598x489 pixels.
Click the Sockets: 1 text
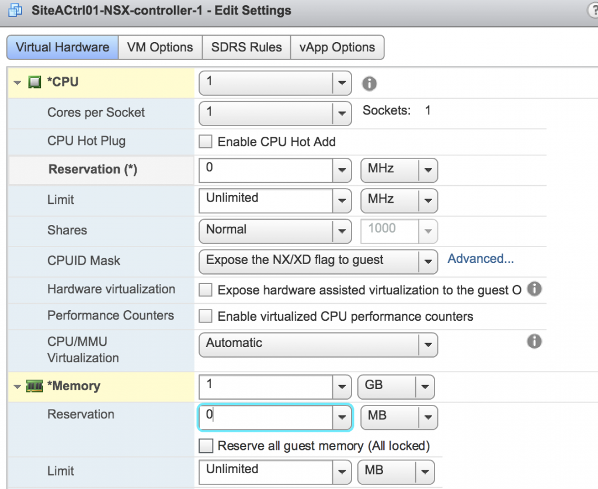click(397, 110)
